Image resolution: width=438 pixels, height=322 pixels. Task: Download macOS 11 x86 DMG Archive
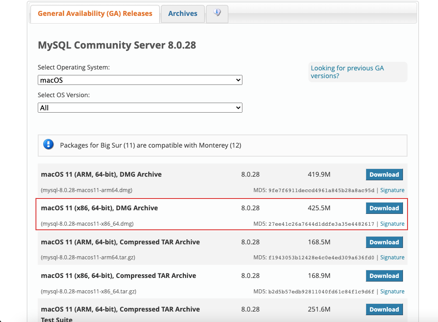coord(384,208)
